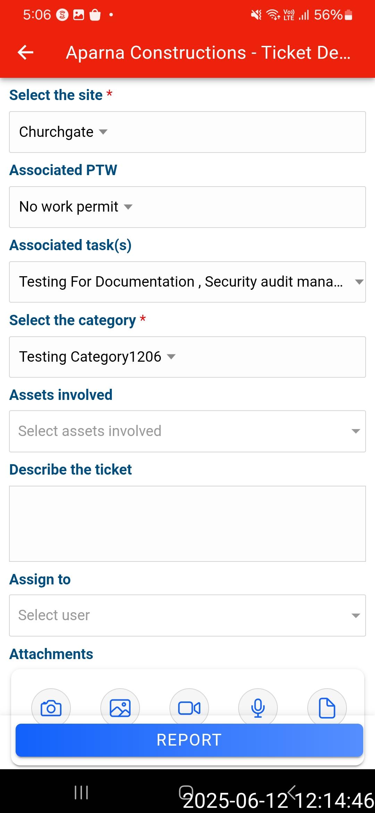Screen dimensions: 375x813
Task: Attach an image from gallery
Action: [120, 707]
